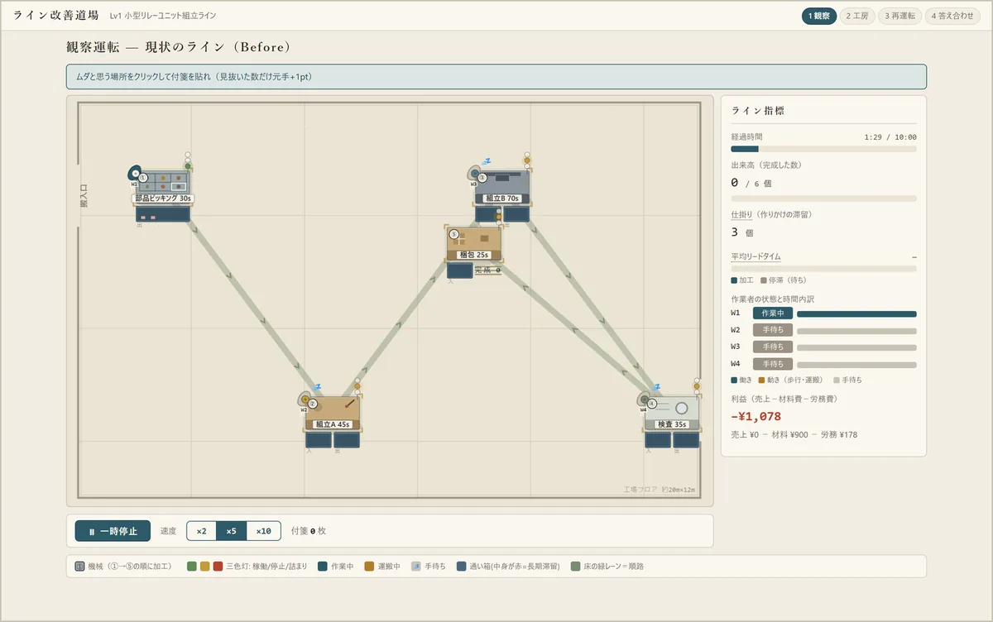The width and height of the screenshot is (993, 622).
Task: Click the 部品ピッキング machine on the floor
Action: point(163,188)
